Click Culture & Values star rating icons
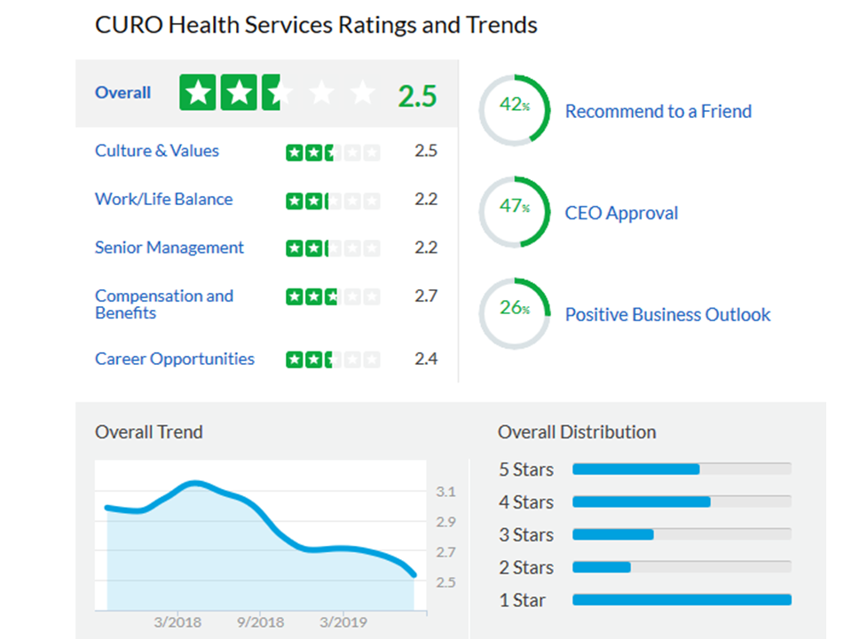 coord(333,153)
